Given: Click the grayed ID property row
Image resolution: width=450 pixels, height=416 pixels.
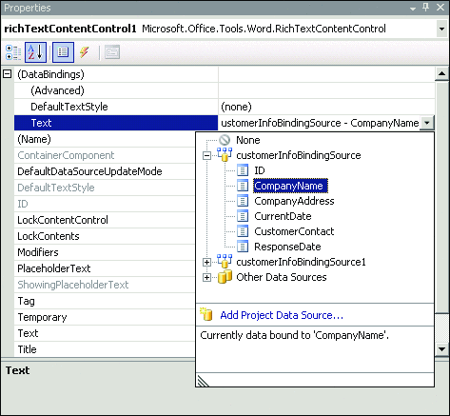Looking at the screenshot, I should [x=105, y=204].
